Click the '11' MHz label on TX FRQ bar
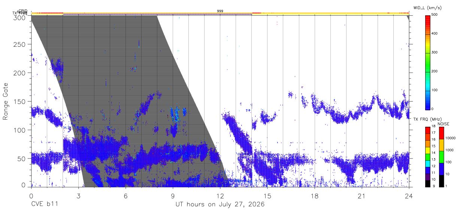Screen dimensions: 460x212 (433, 173)
